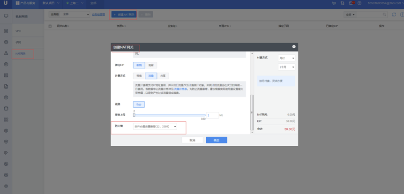Select 新购 option for binding EIP
The image size is (404, 194).
tap(139, 65)
